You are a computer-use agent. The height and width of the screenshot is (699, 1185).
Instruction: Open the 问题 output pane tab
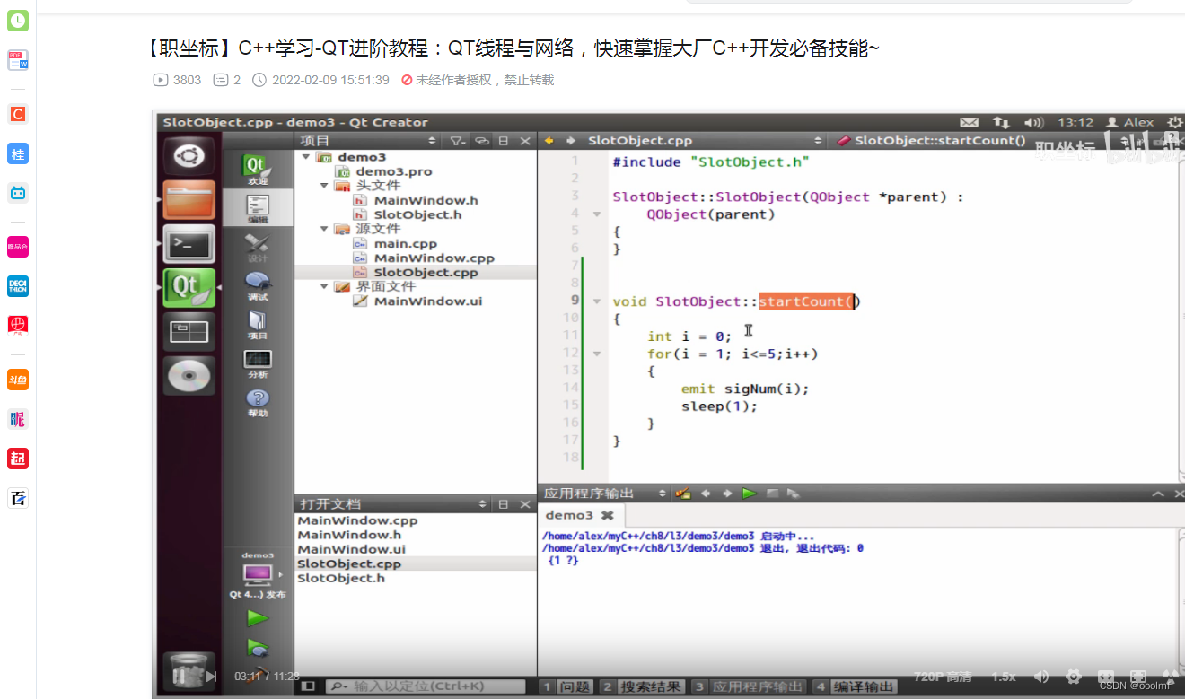tap(567, 686)
